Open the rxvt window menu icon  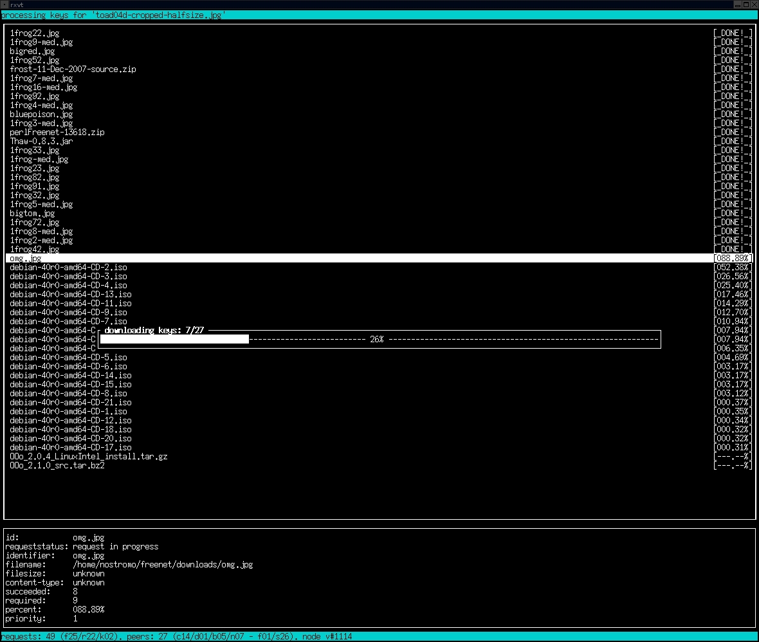[5, 5]
